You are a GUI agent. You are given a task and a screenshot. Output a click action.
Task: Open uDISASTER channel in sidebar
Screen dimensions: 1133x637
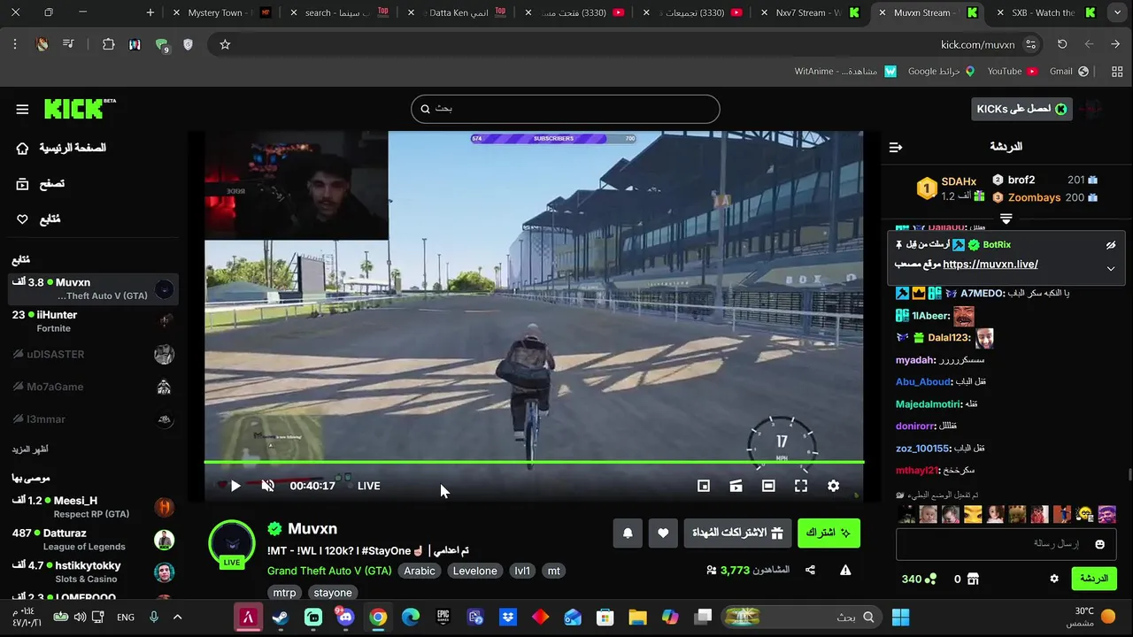click(x=93, y=354)
